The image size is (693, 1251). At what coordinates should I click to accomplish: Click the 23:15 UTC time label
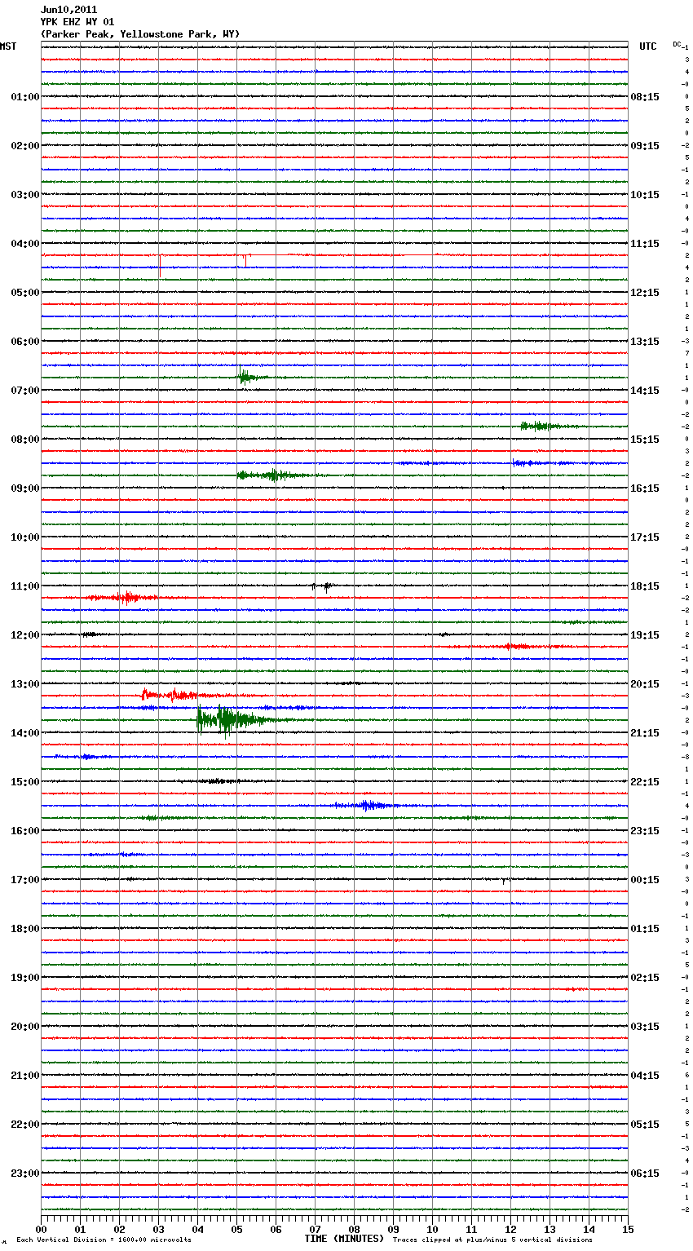(645, 831)
